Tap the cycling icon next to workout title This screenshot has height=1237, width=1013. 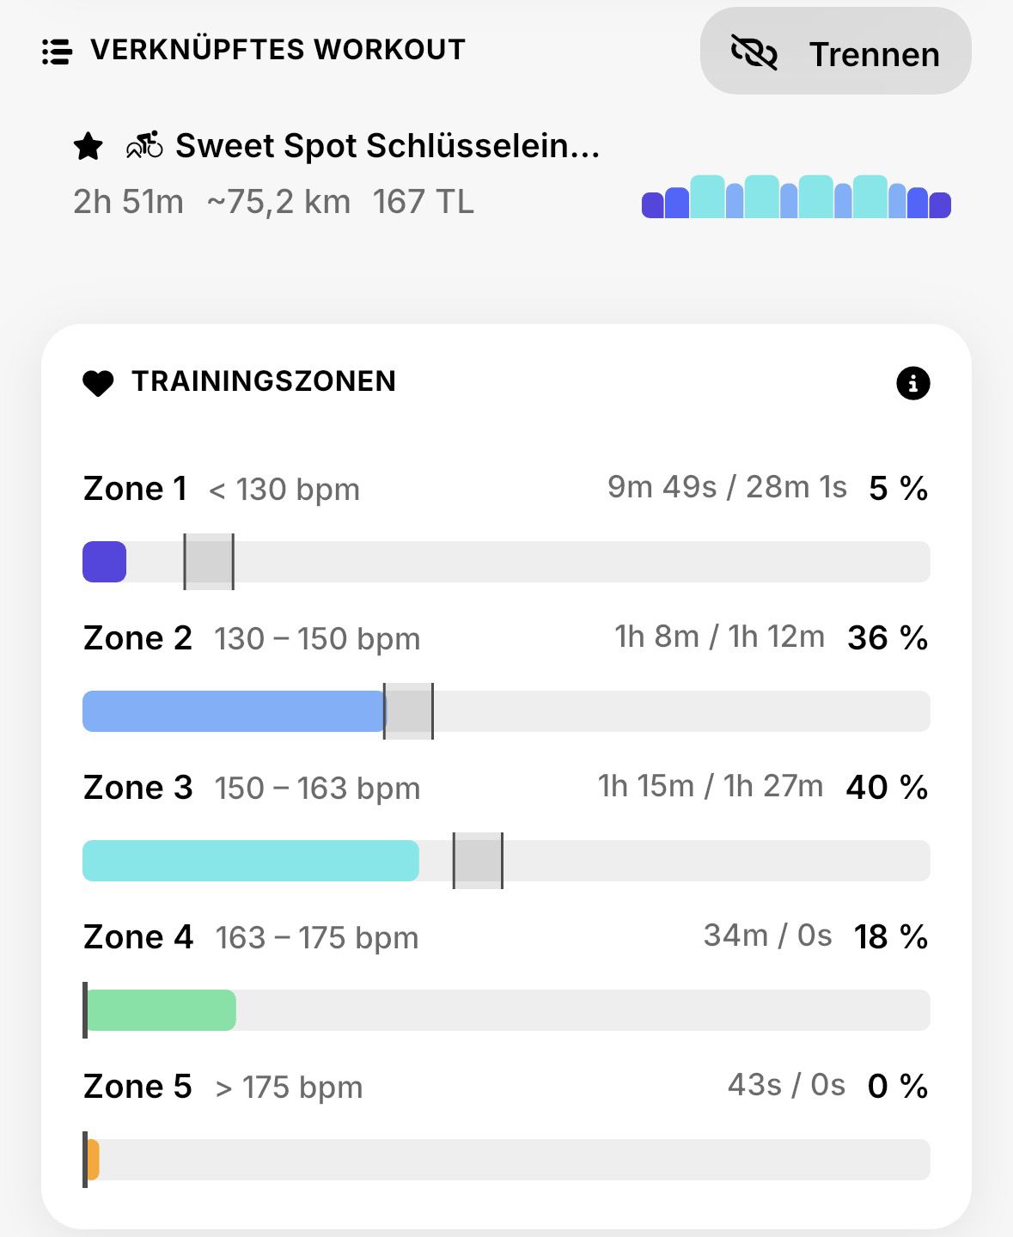point(144,145)
